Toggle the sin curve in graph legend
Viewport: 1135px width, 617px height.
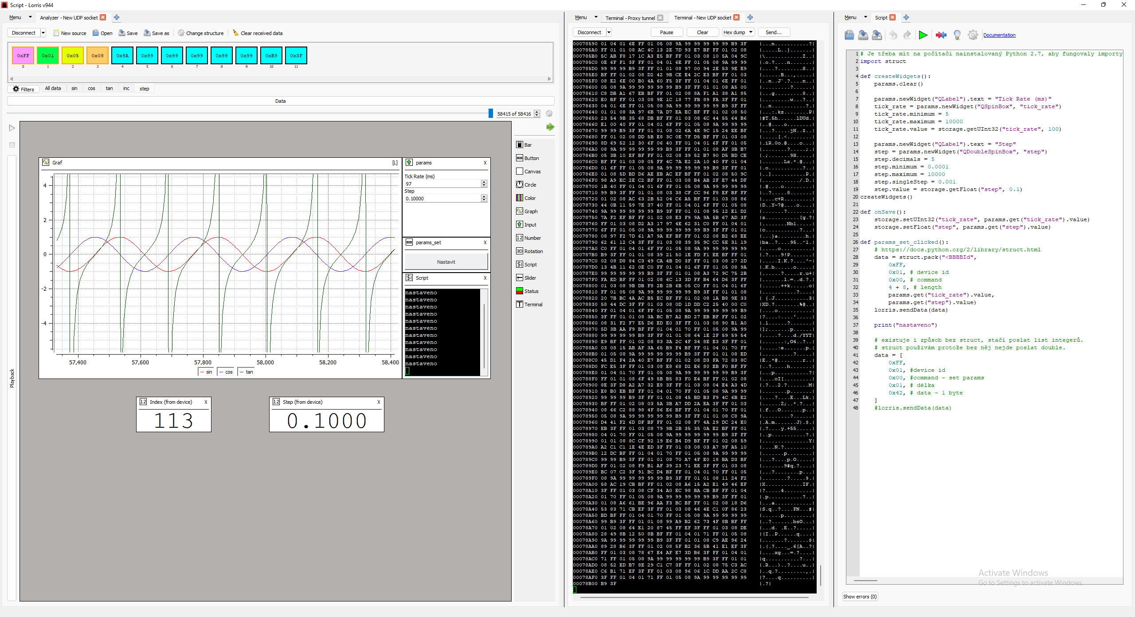(x=206, y=372)
